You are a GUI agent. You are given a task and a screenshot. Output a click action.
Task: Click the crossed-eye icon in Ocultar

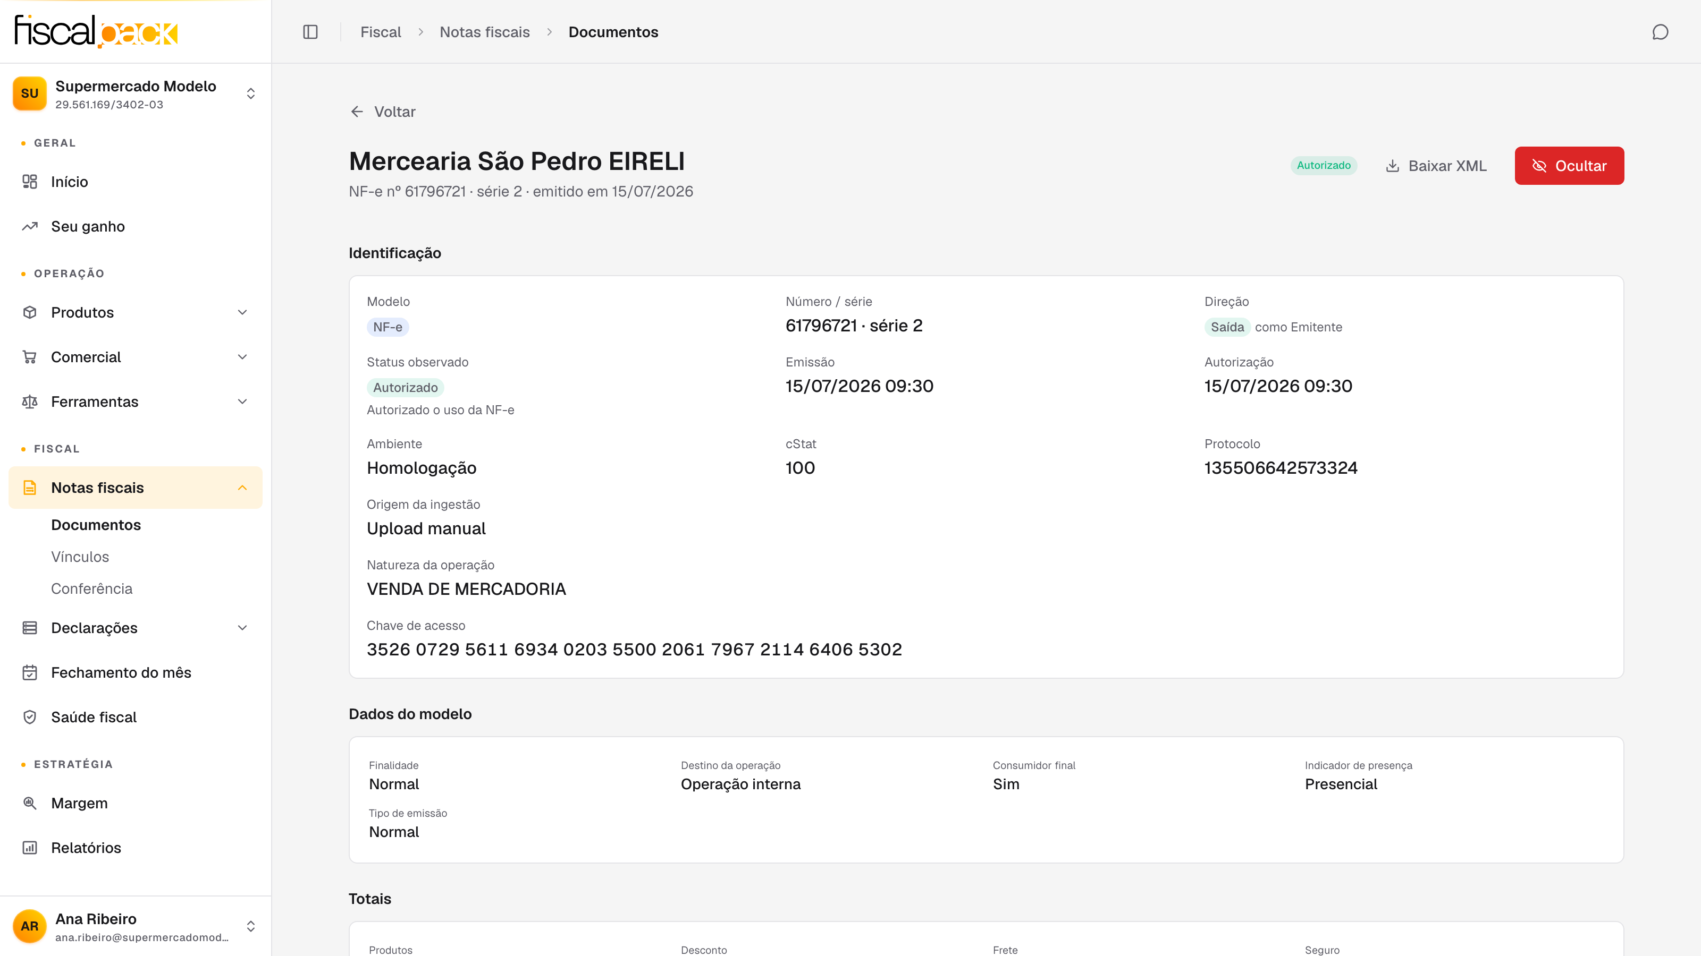pos(1539,166)
